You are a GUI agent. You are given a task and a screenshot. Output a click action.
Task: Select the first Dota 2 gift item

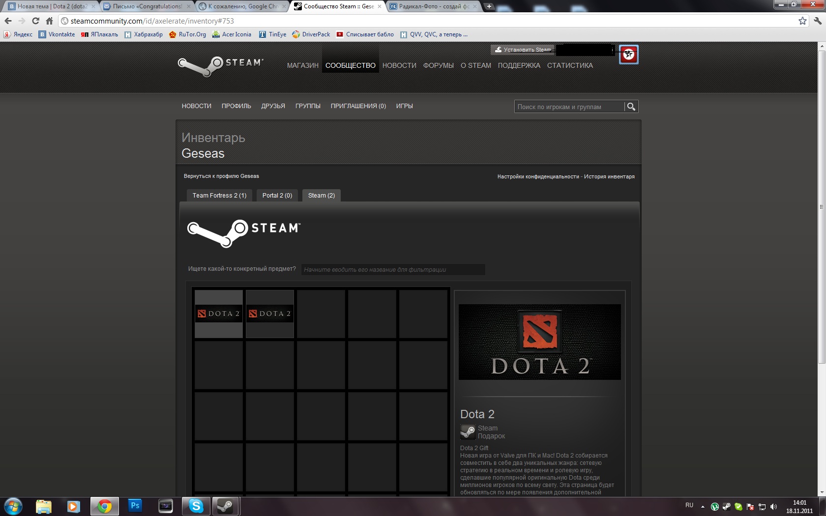click(x=219, y=314)
